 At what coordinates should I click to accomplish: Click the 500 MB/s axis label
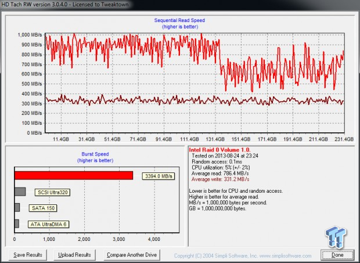32,84
